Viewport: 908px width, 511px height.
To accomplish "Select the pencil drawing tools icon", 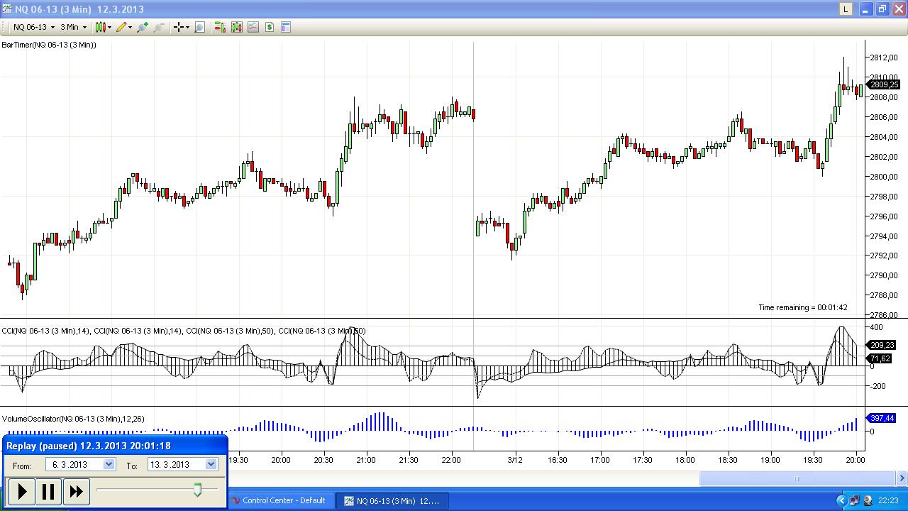I will tap(121, 27).
